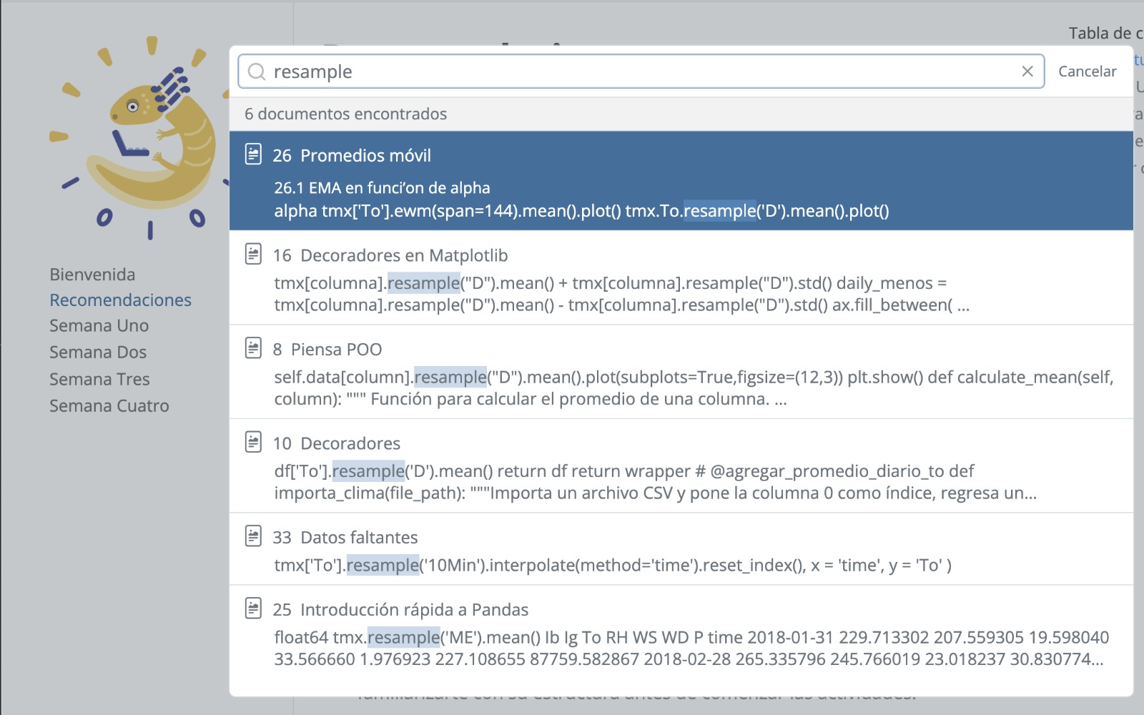Click the Decoradores en Matplotlib document icon
This screenshot has width=1144, height=715.
click(x=253, y=255)
